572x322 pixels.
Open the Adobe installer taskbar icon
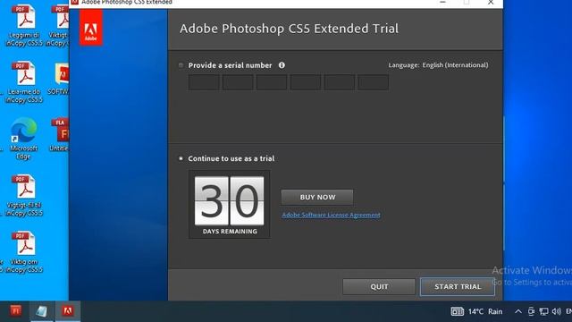pyautogui.click(x=68, y=311)
